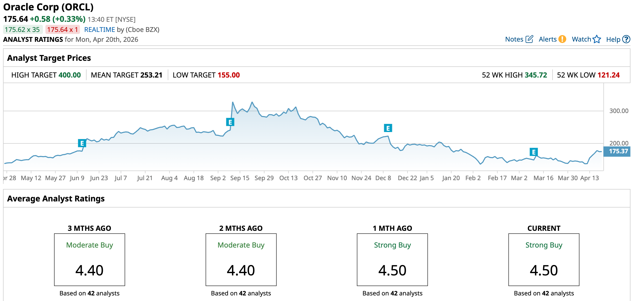Click the Notes pencil edit icon

point(529,39)
